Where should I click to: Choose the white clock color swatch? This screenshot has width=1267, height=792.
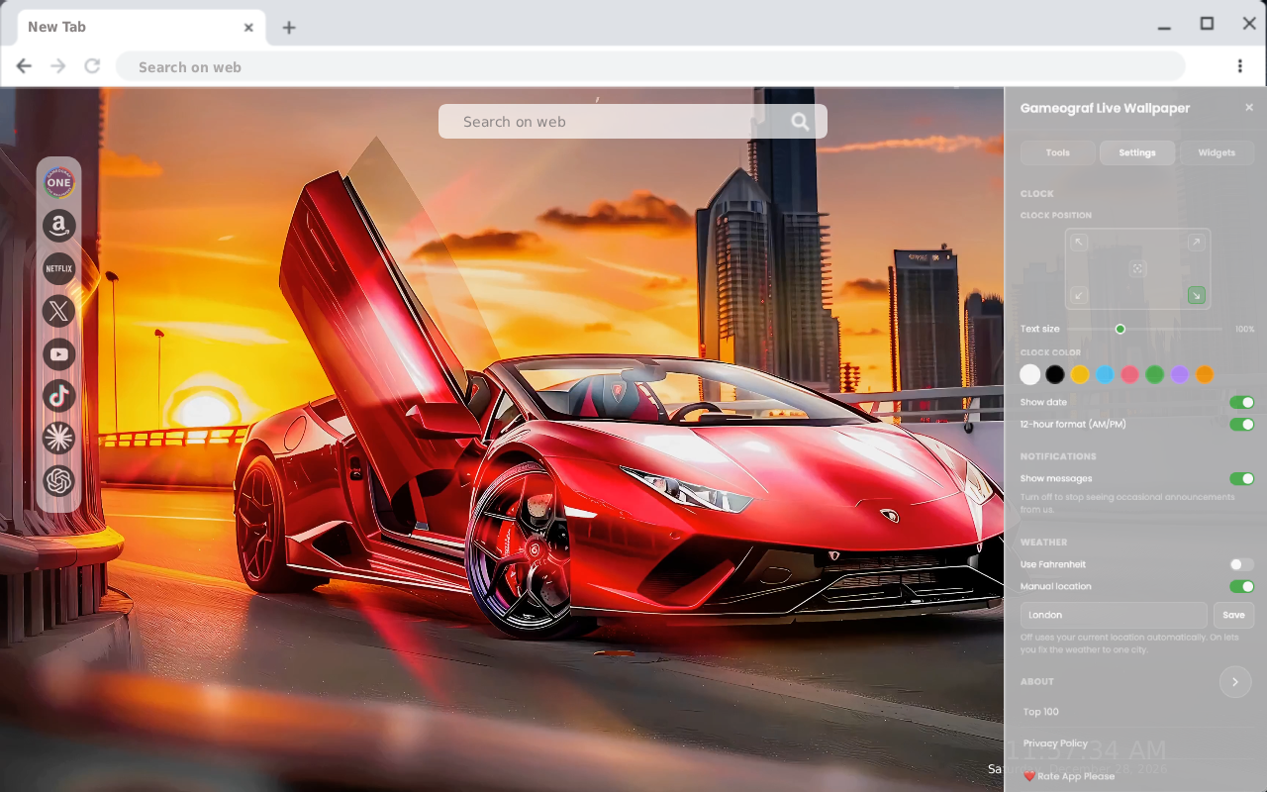point(1030,374)
